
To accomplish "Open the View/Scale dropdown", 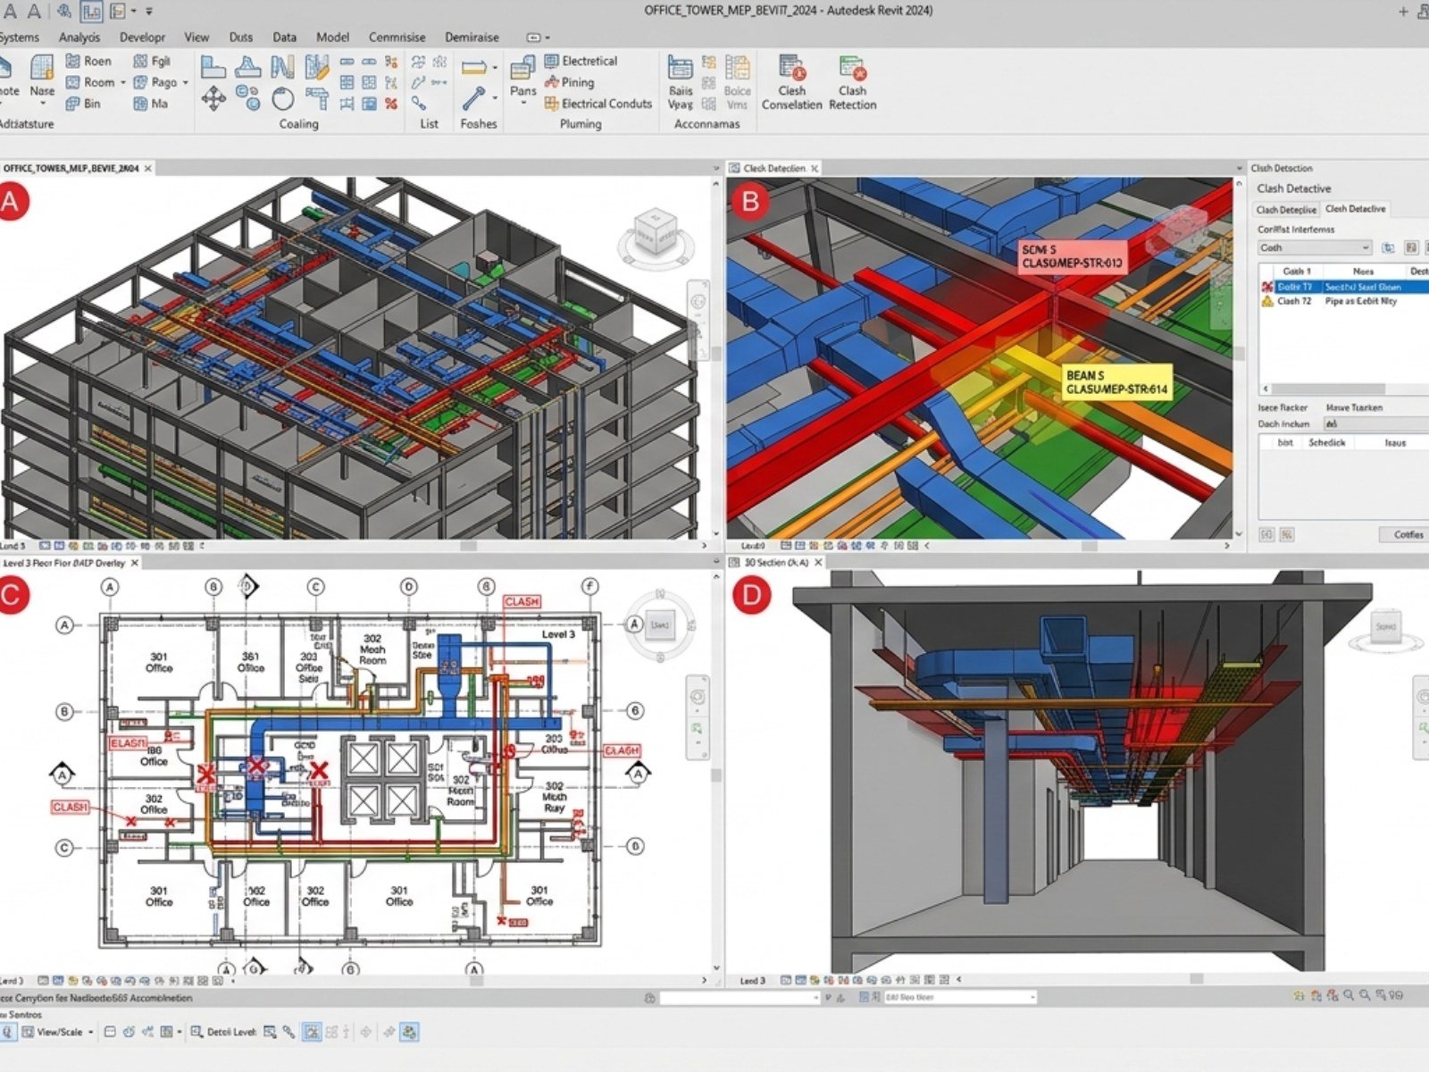I will coord(91,1032).
